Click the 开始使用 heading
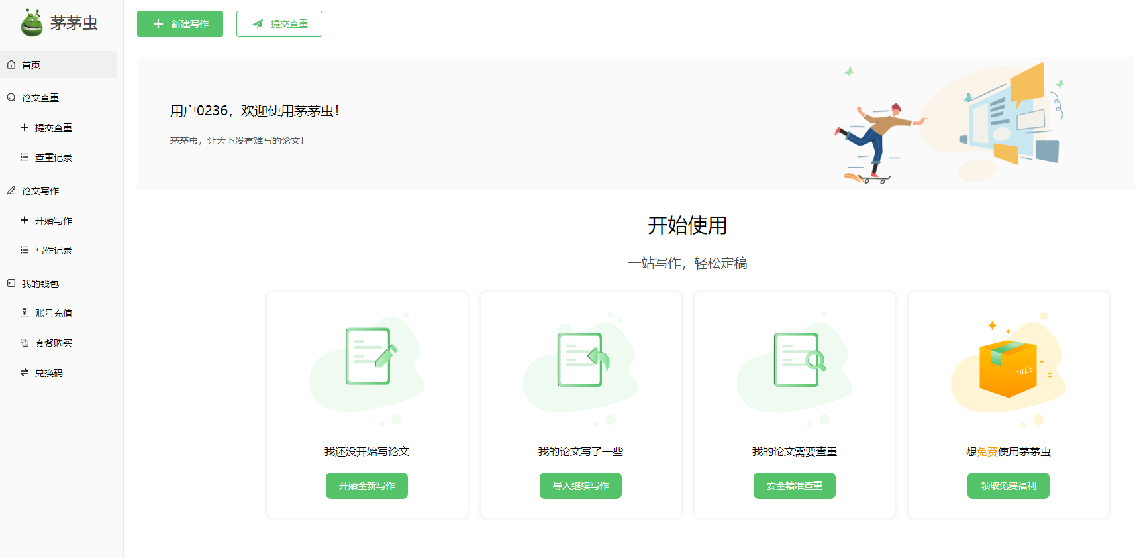1135x558 pixels. click(687, 225)
